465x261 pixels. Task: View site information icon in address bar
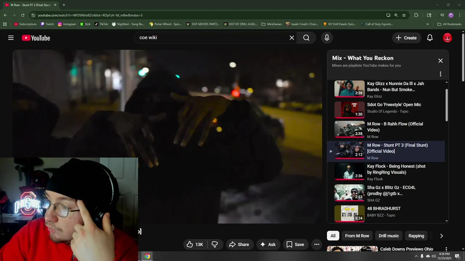[33, 15]
